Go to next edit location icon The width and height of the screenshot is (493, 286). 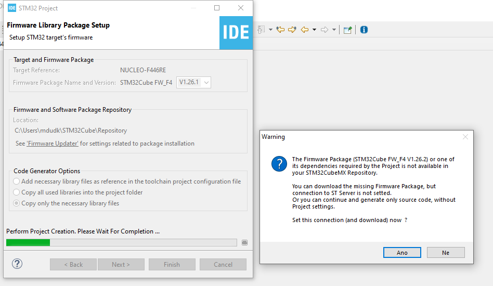292,30
